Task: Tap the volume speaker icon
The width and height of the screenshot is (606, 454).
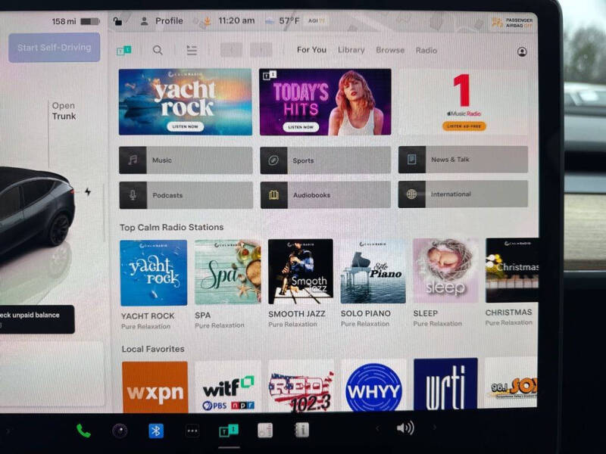Action: pyautogui.click(x=405, y=428)
